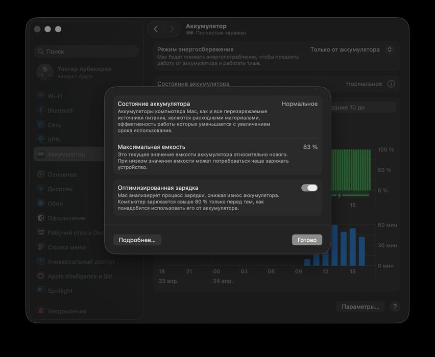Click the 83 % maximum capacity value
The width and height of the screenshot is (435, 357).
pyautogui.click(x=310, y=147)
